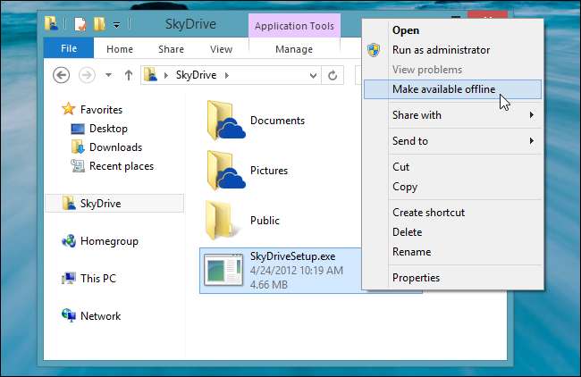Open the Customize Quick Access Toolbar dropdown
Screen dimensions: 581x377
pyautogui.click(x=116, y=25)
